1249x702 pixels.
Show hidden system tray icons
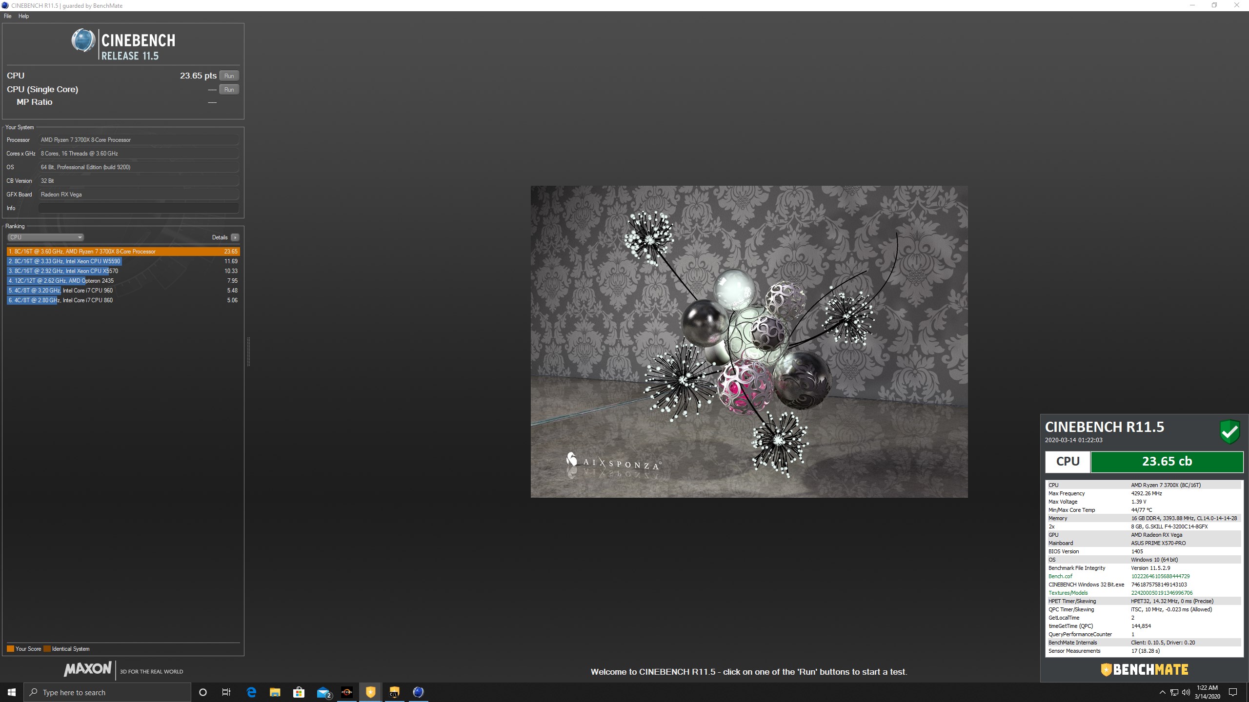1163,692
